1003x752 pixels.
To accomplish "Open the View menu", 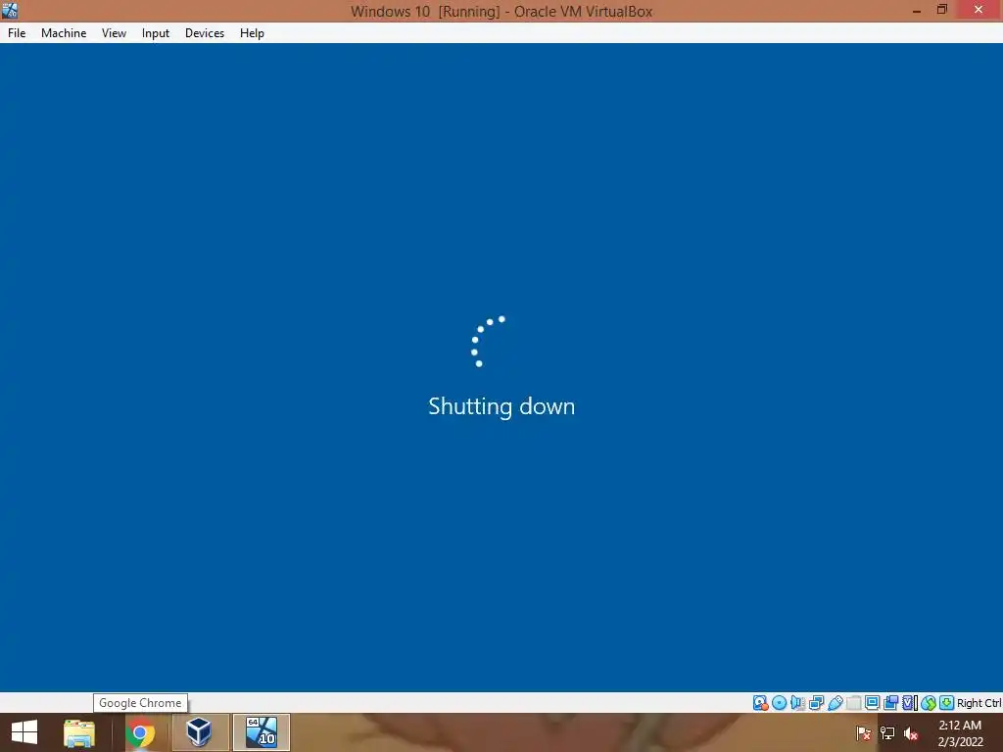I will coord(114,33).
